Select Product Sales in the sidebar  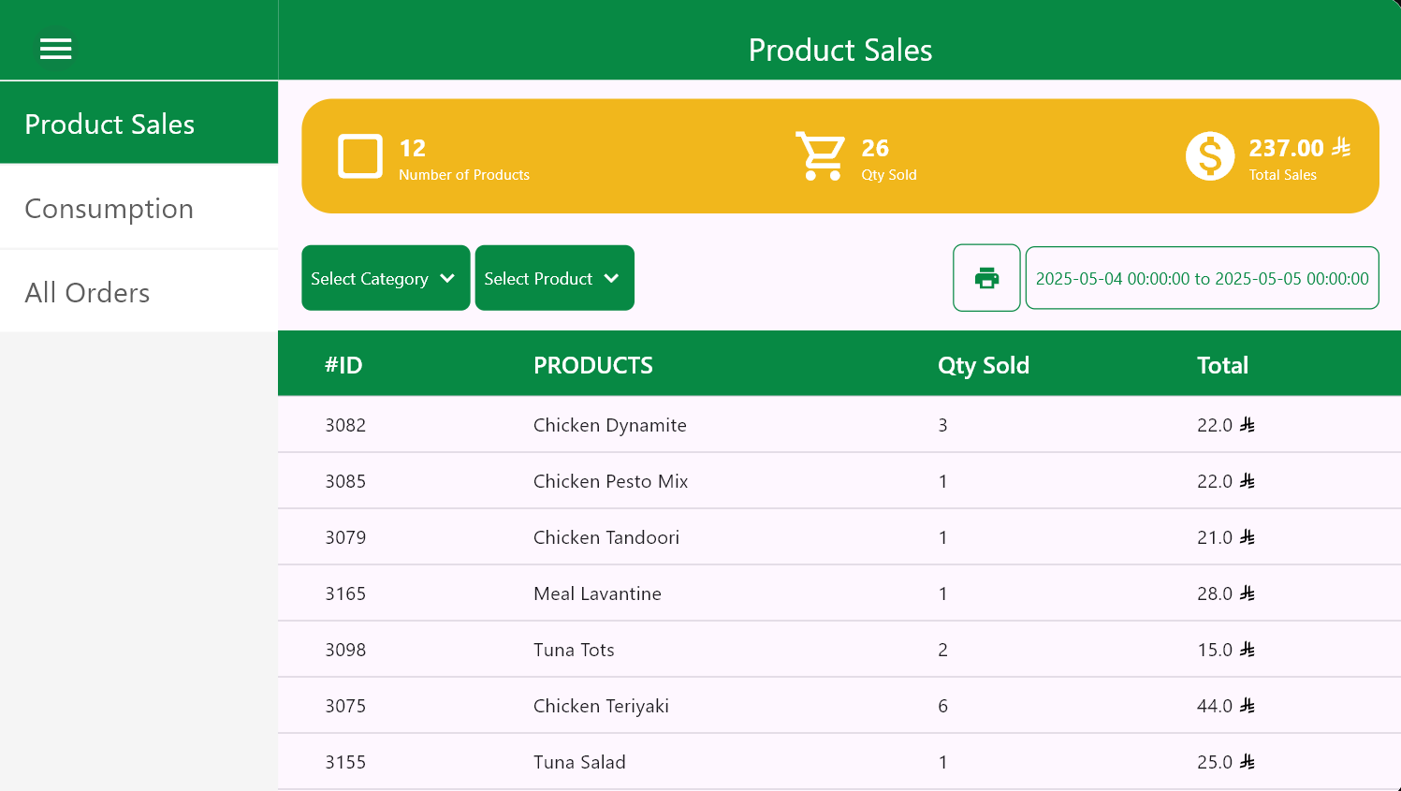(139, 124)
